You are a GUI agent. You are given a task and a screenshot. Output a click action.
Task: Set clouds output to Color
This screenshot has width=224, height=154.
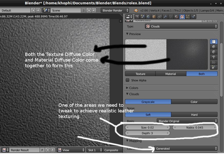pos(194,102)
